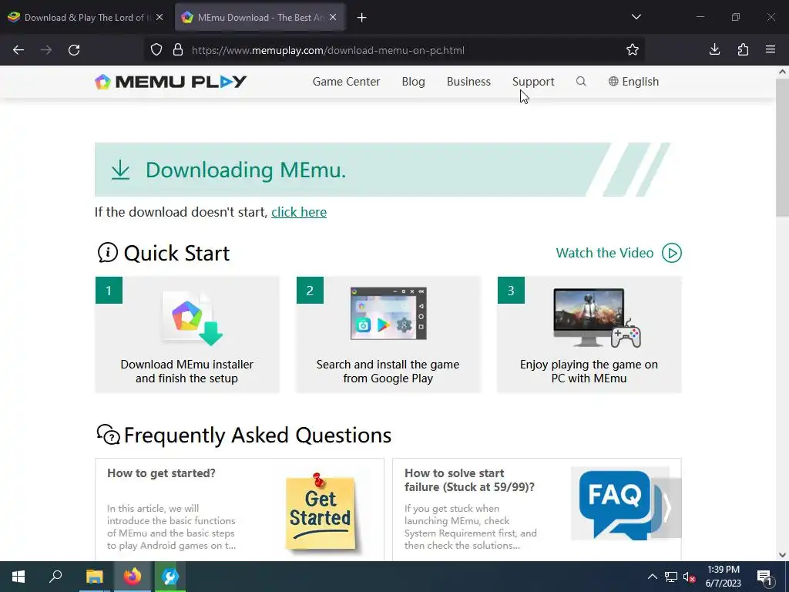The width and height of the screenshot is (789, 592).
Task: Click the green-highlighted taskbar app icon
Action: 170,577
